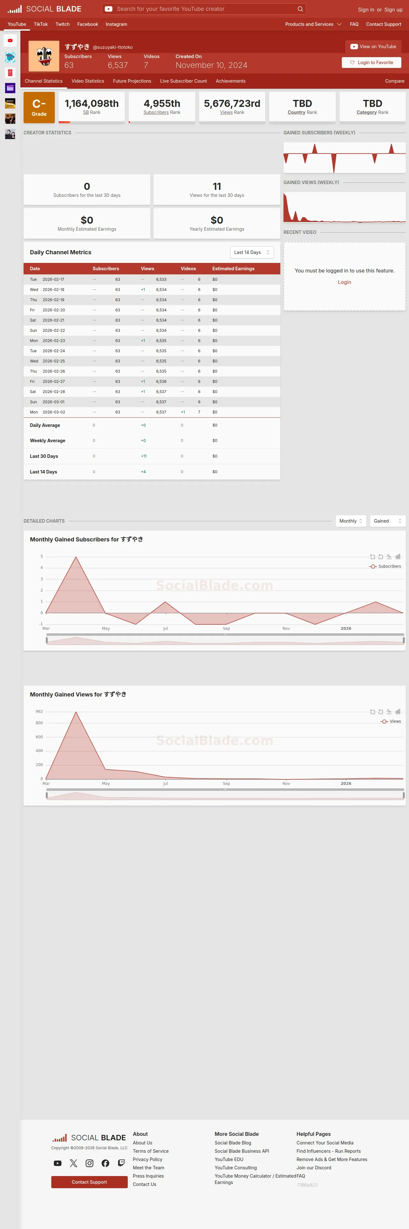409x1229 pixels.
Task: Click the すずやき channel avatar image
Action: 44,56
